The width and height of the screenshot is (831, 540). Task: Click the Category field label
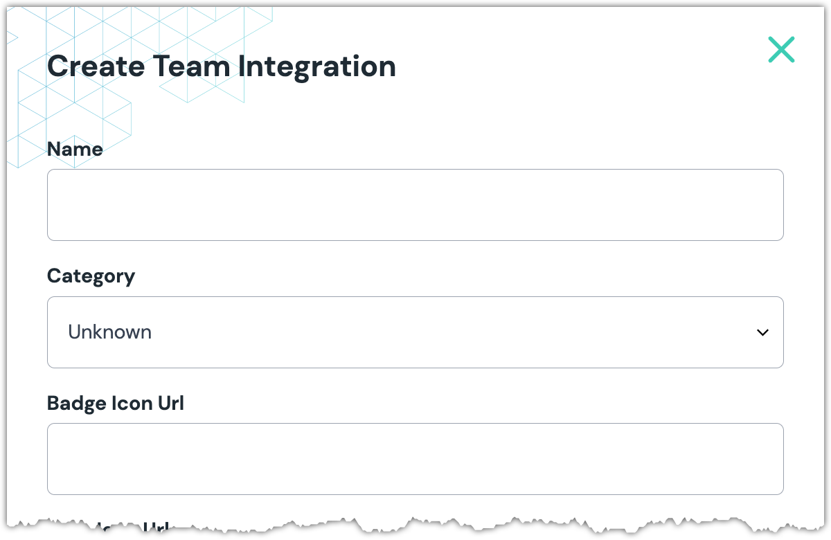[91, 276]
